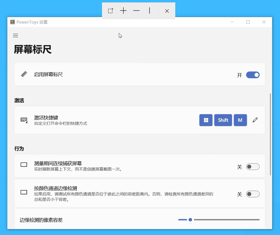
Task: Click the settings page vertical scrollbar
Action: 270,134
